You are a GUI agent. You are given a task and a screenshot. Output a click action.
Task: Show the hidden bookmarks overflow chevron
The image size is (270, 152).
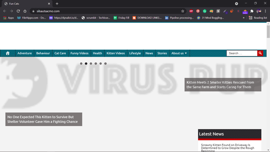coord(243,18)
